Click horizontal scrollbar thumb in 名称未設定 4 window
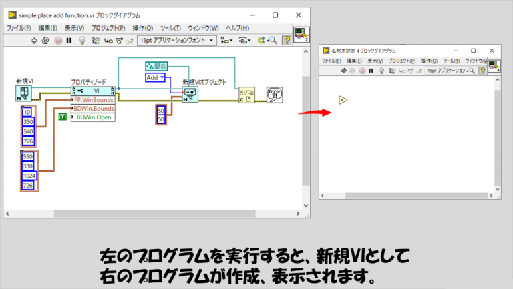 click(417, 196)
